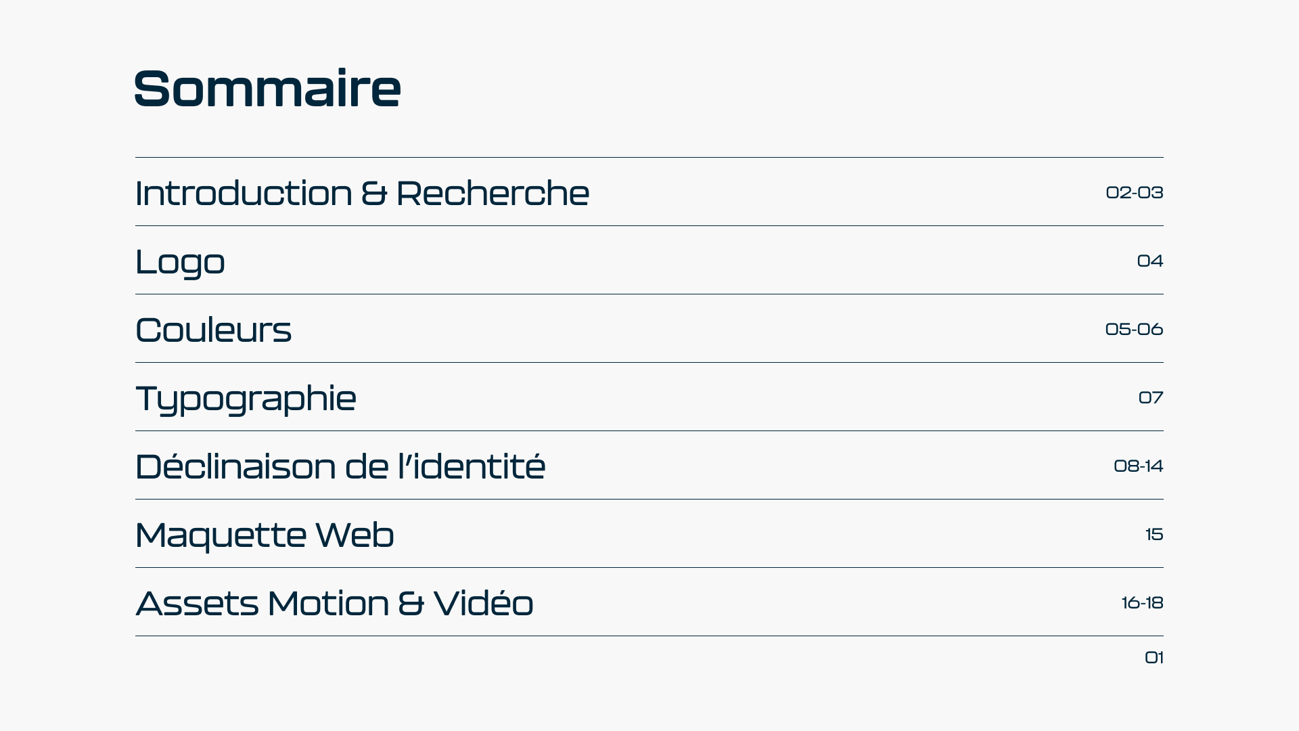Select the divider line above Introduction & Recherche

tap(649, 157)
